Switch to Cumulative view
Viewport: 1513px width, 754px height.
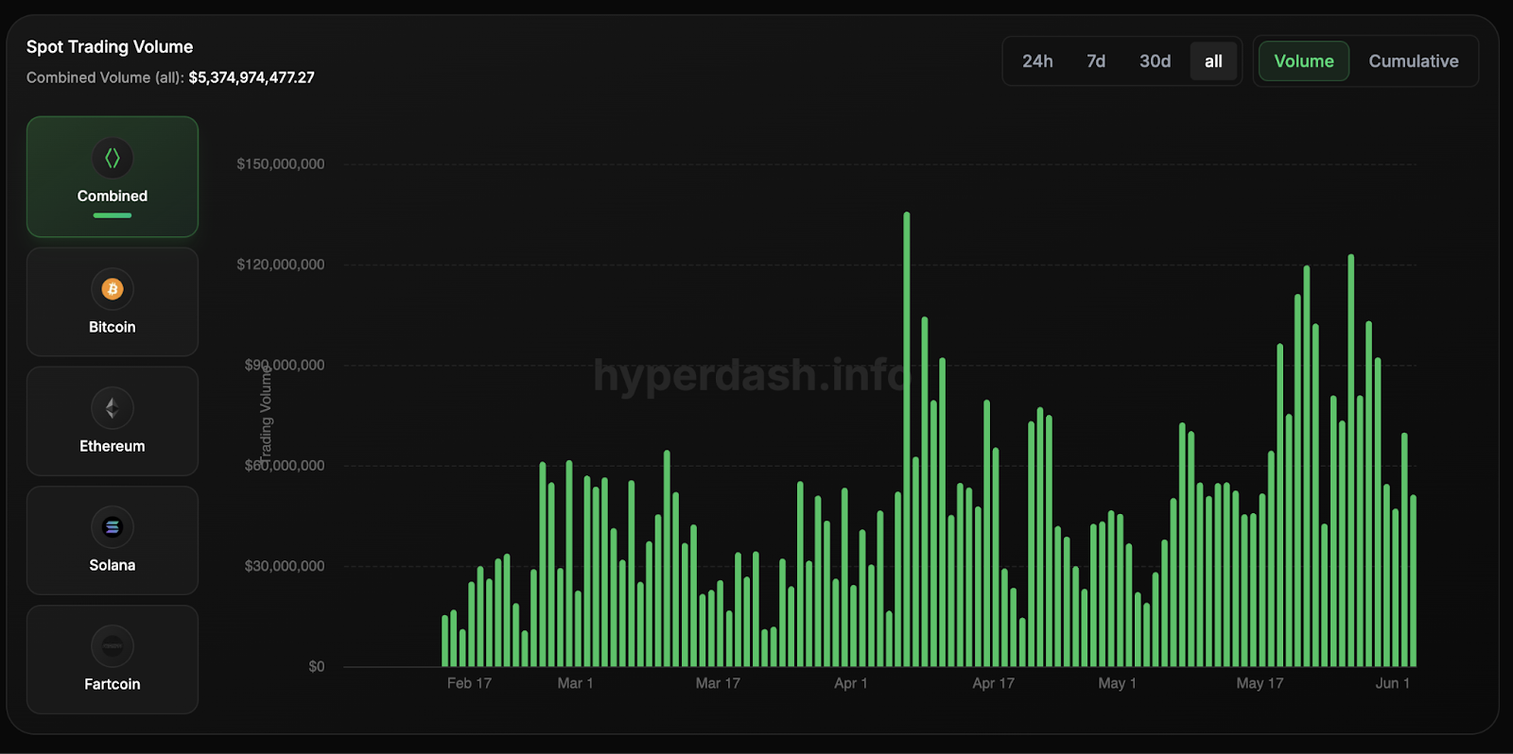click(x=1414, y=61)
